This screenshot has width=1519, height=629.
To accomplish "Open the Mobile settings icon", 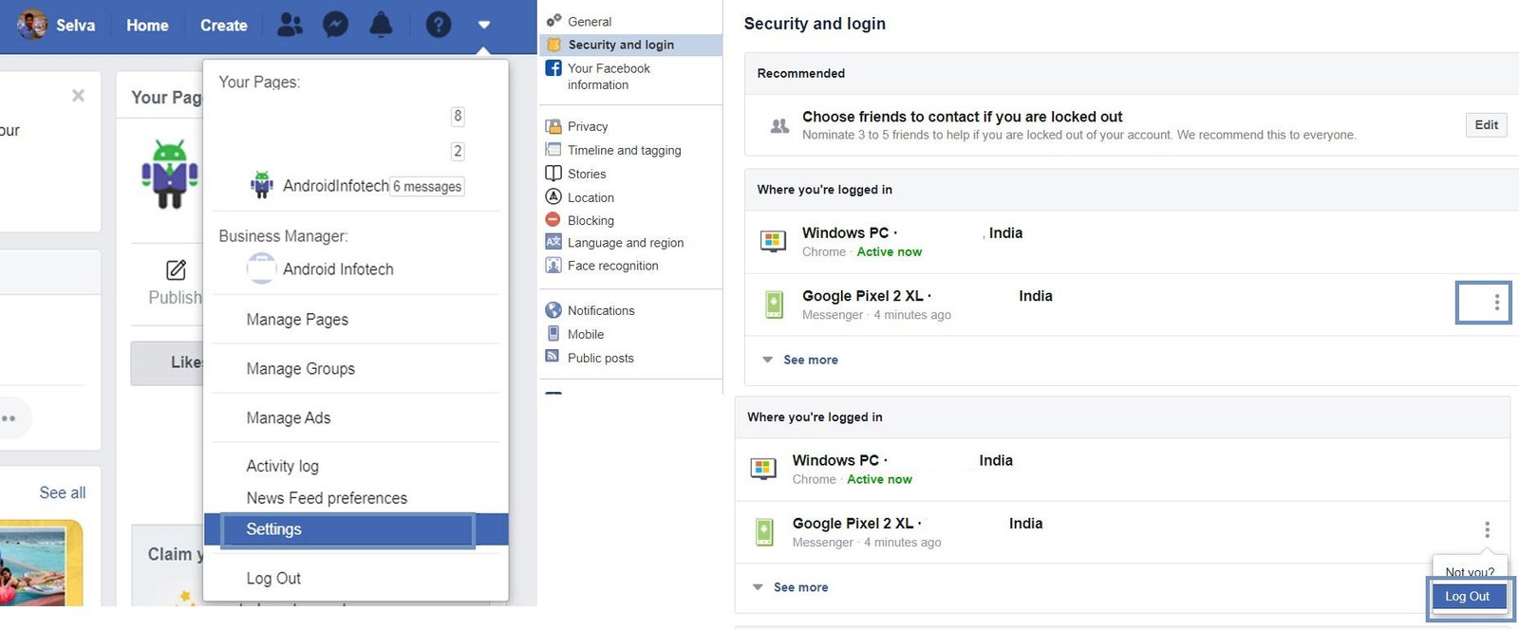I will 553,334.
